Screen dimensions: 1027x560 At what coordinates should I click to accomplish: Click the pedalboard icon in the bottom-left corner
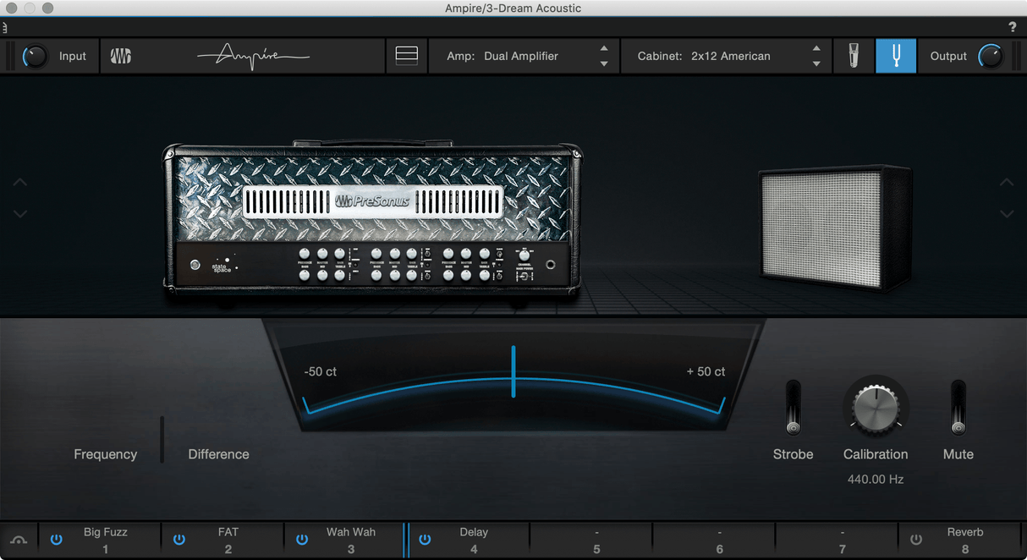coord(18,539)
